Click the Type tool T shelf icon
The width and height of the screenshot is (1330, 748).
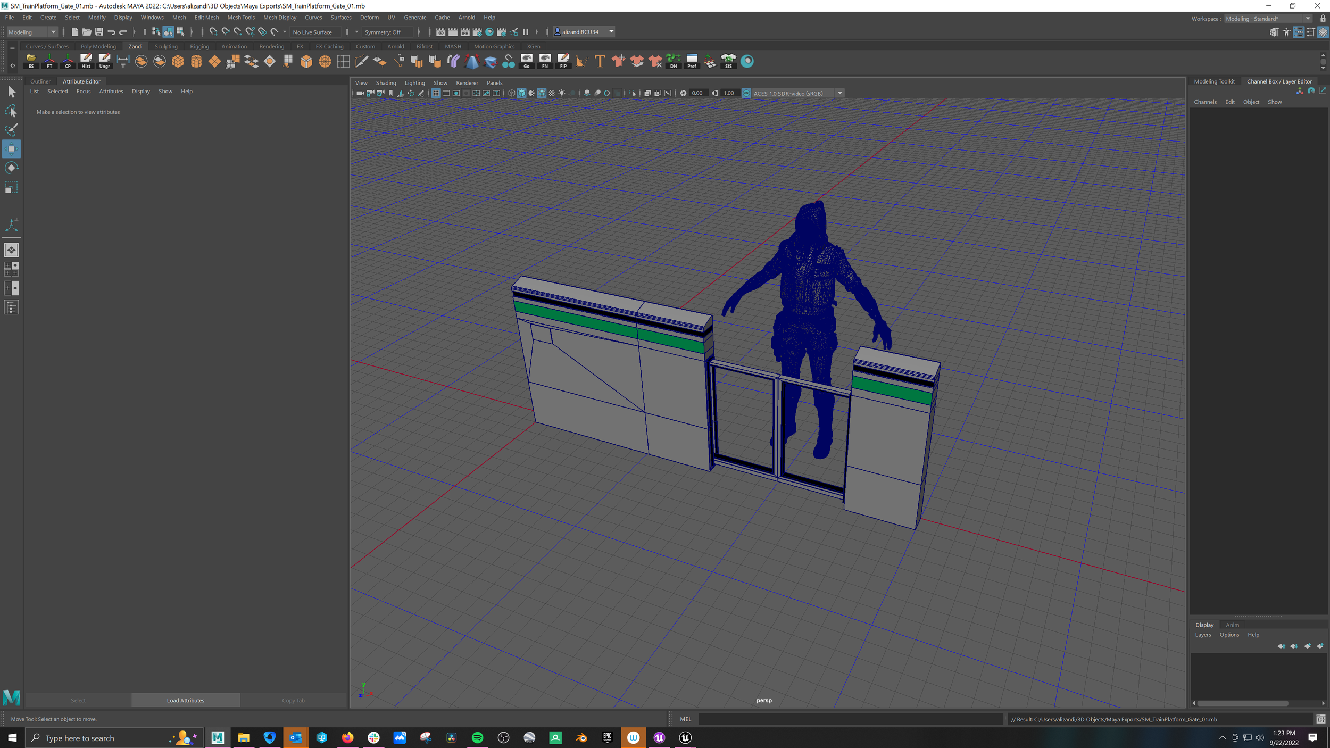click(600, 61)
